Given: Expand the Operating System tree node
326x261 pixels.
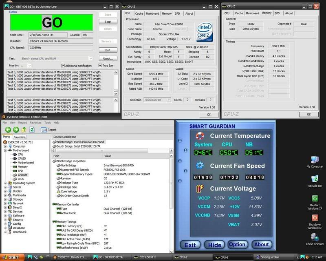Looking at the screenshot, I should [5, 183].
